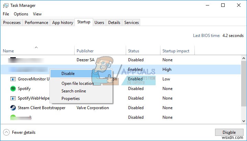Click None impact in SpotifyWebHelper row
The width and height of the screenshot is (247, 141).
167,98
